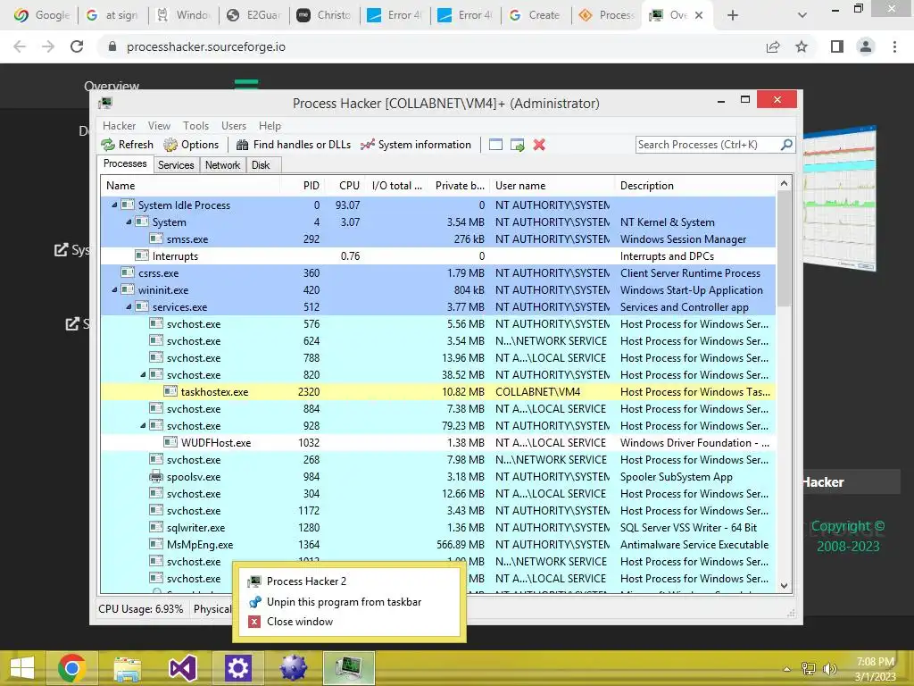Open Visual Studio from taskbar
The width and height of the screenshot is (914, 686).
(x=182, y=668)
